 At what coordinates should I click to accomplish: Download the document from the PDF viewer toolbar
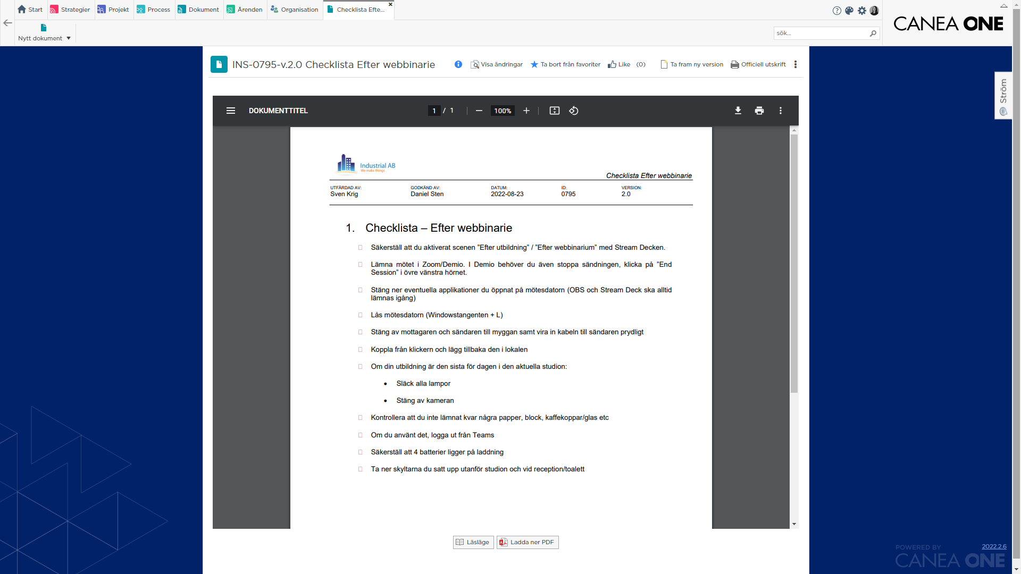pyautogui.click(x=738, y=111)
